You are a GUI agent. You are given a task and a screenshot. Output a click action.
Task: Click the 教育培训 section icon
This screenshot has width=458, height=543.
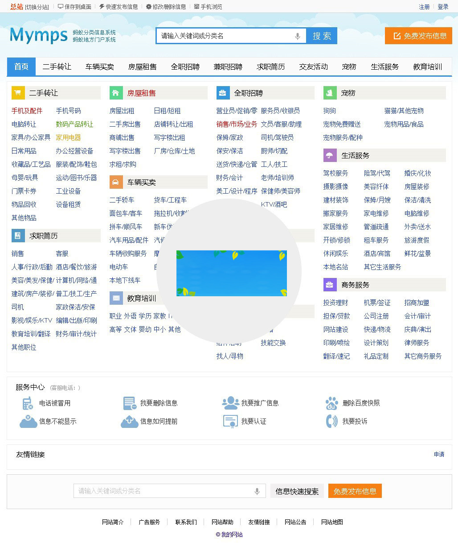click(116, 298)
